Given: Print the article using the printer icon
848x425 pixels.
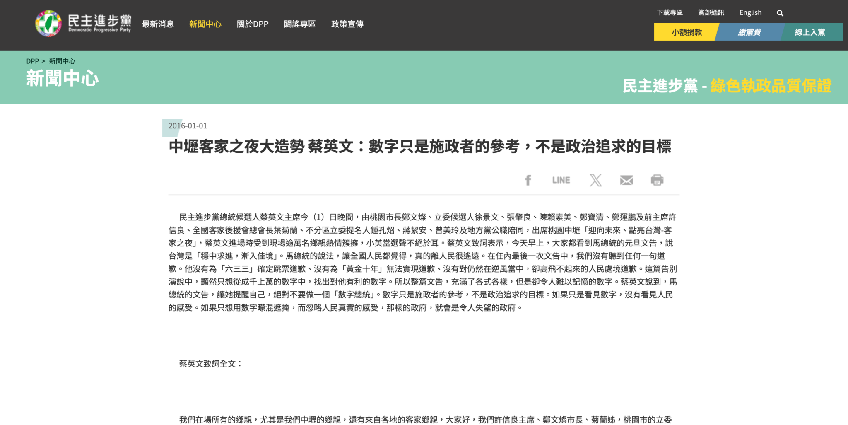Looking at the screenshot, I should [x=658, y=180].
